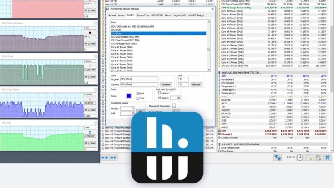Image resolution: width=334 pixels, height=188 pixels.
Task: Open the Thousands Separator field
Action: (174, 106)
